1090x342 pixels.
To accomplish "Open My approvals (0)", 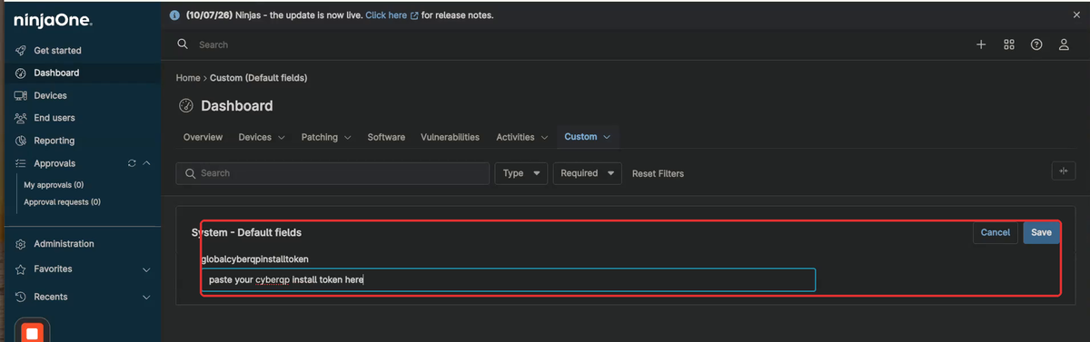I will point(54,185).
